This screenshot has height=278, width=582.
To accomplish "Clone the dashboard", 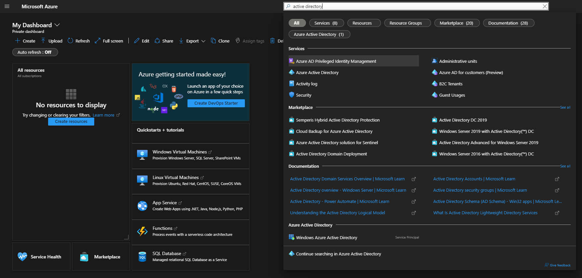I will 220,41.
